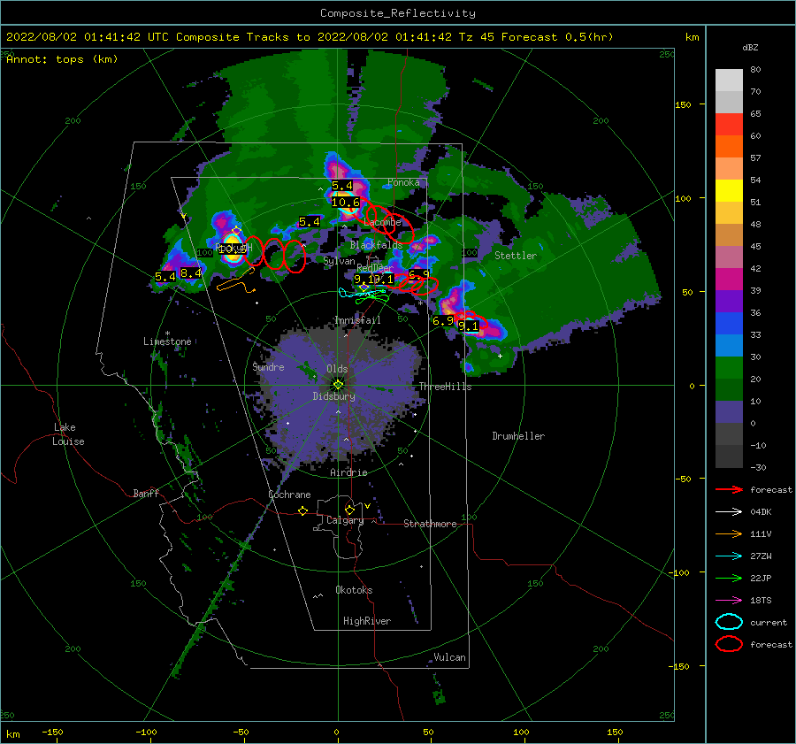Click the yellow radar site diamond near Olds
796x744 pixels.
(338, 385)
